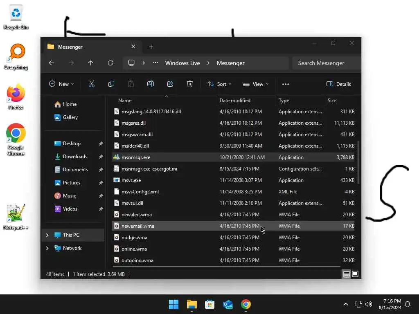Open a new tab with plus button
This screenshot has width=419, height=314.
point(151,47)
